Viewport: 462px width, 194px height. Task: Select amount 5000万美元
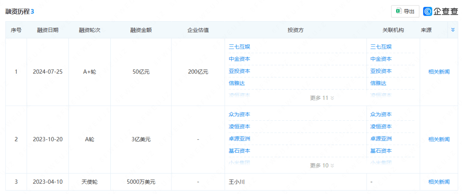pyautogui.click(x=141, y=182)
